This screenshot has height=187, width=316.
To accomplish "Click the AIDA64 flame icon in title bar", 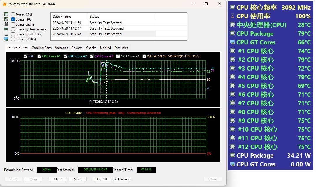I will pyautogui.click(x=4, y=4).
